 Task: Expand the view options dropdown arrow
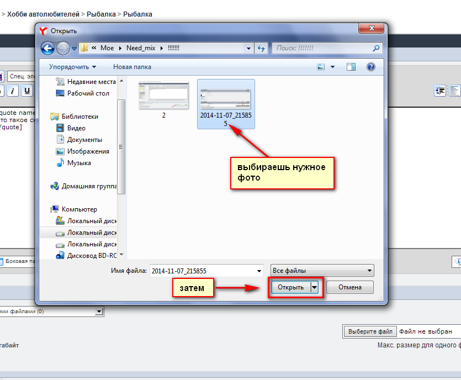pos(332,67)
